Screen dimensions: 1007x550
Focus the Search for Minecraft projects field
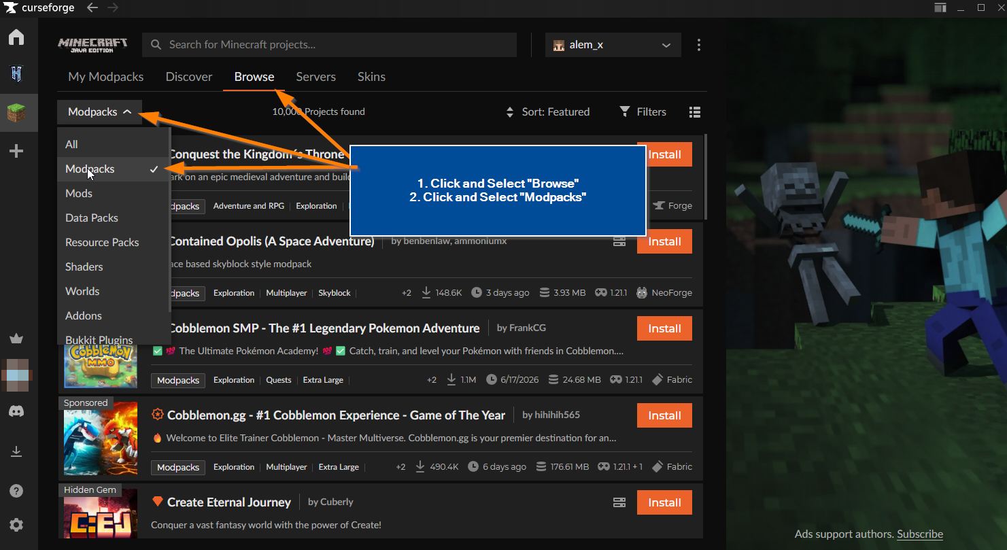tap(330, 45)
